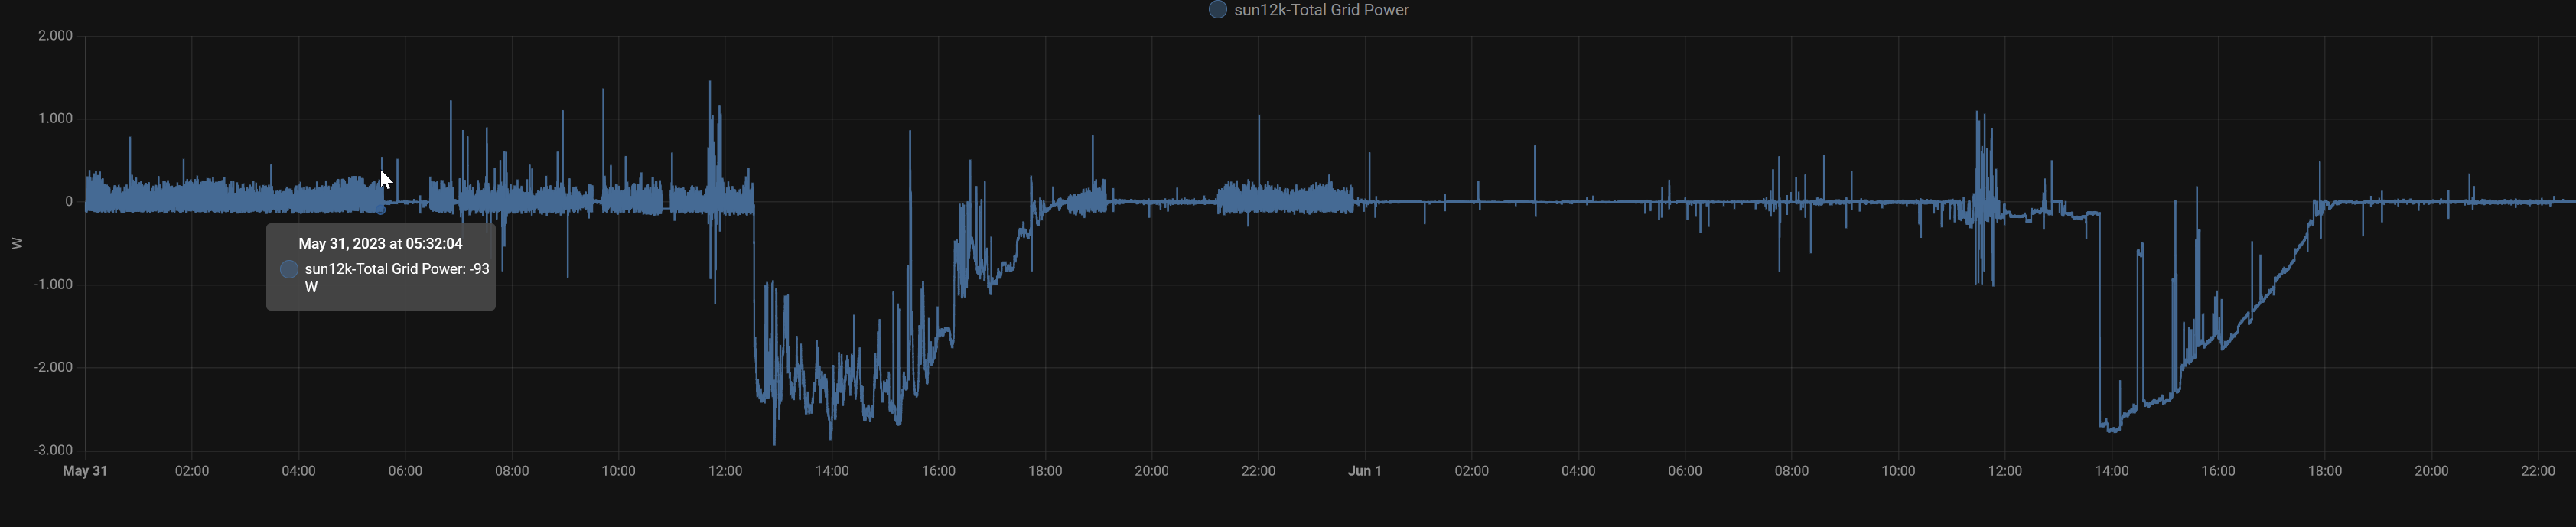Click the 14:00 time label following Jun 1
2576x527 pixels.
[x=2111, y=471]
